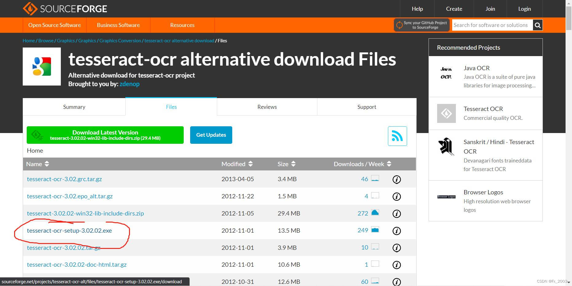The width and height of the screenshot is (572, 286).
Task: Click the Get Updates button
Action: tap(211, 135)
